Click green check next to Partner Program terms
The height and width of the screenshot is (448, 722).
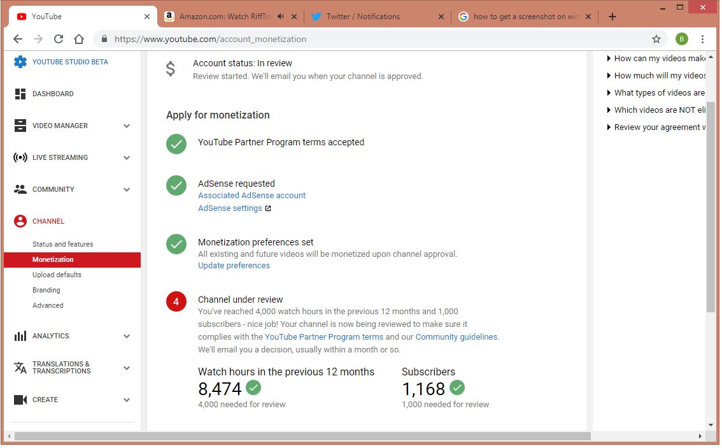coord(176,144)
